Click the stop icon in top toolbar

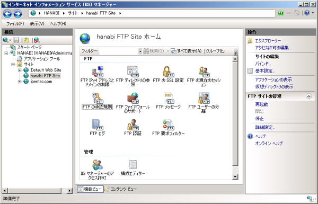pos(289,13)
